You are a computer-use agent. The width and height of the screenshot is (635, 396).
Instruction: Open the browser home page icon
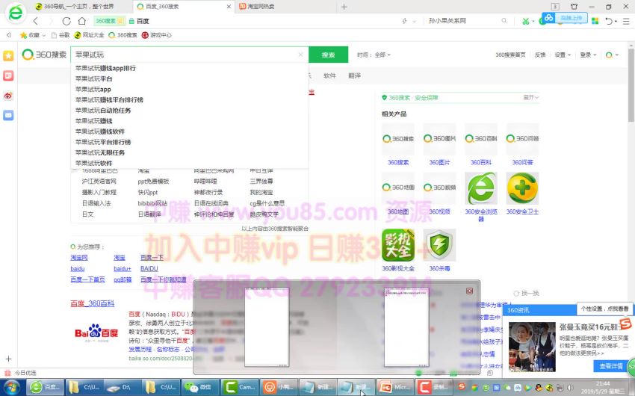pos(82,21)
